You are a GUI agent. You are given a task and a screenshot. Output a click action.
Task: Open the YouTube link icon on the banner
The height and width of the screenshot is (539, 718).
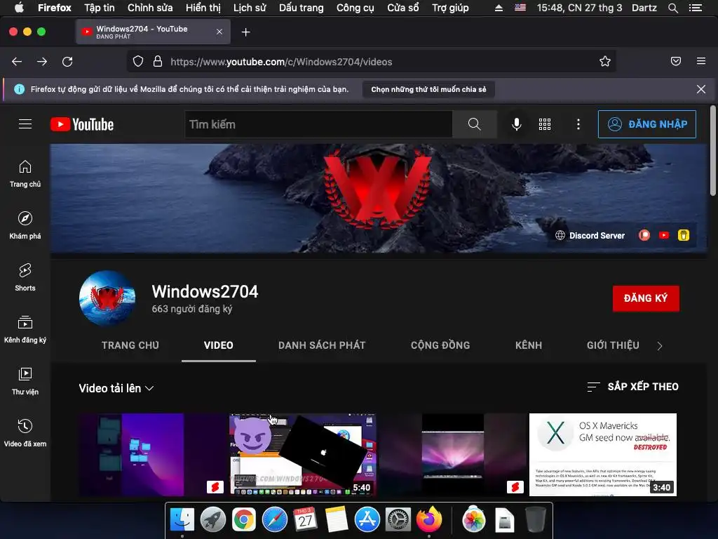(x=664, y=235)
